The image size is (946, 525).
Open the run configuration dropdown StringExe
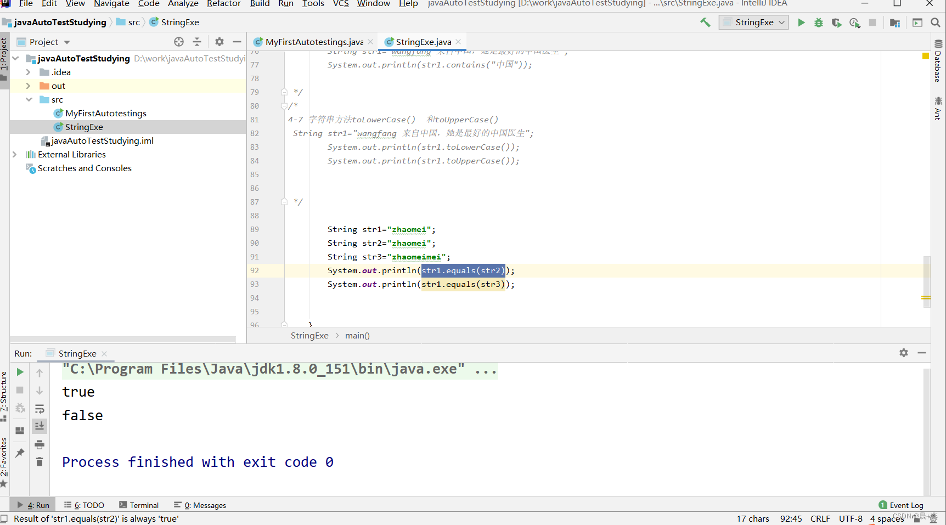753,22
